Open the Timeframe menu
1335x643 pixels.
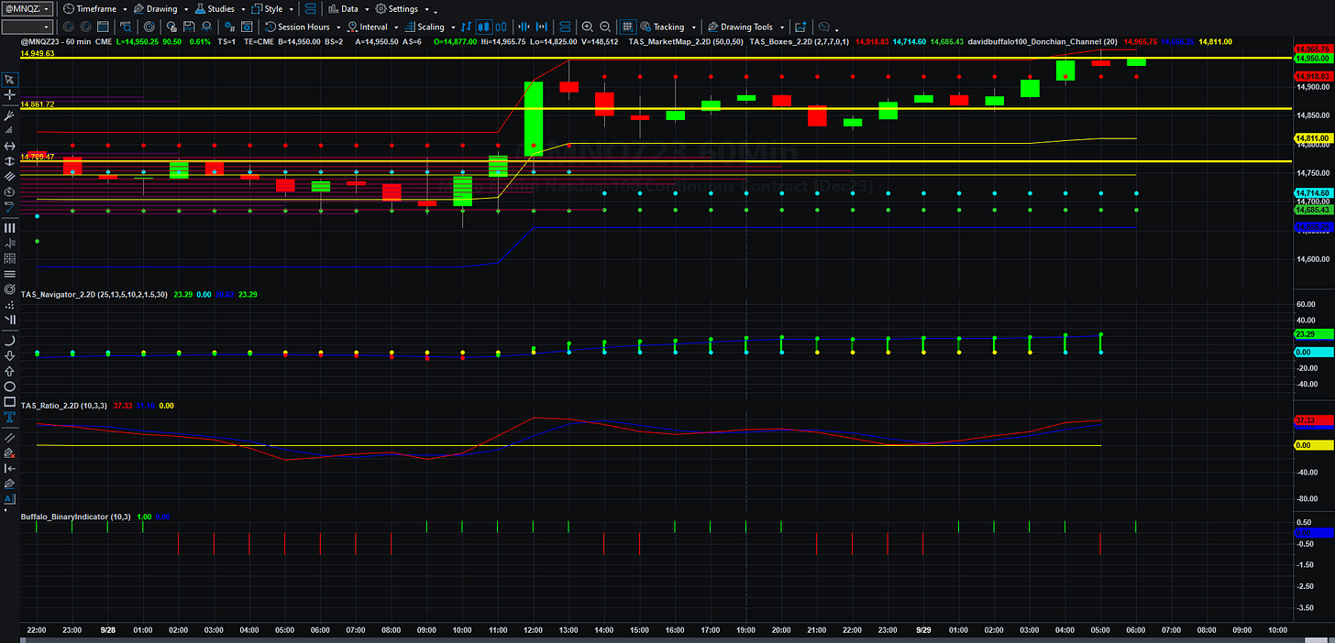94,8
